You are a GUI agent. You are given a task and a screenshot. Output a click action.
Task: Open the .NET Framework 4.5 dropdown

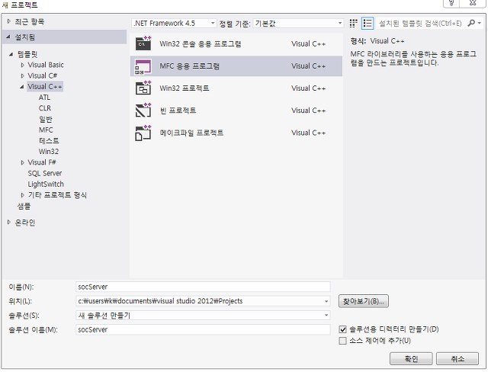(x=175, y=24)
